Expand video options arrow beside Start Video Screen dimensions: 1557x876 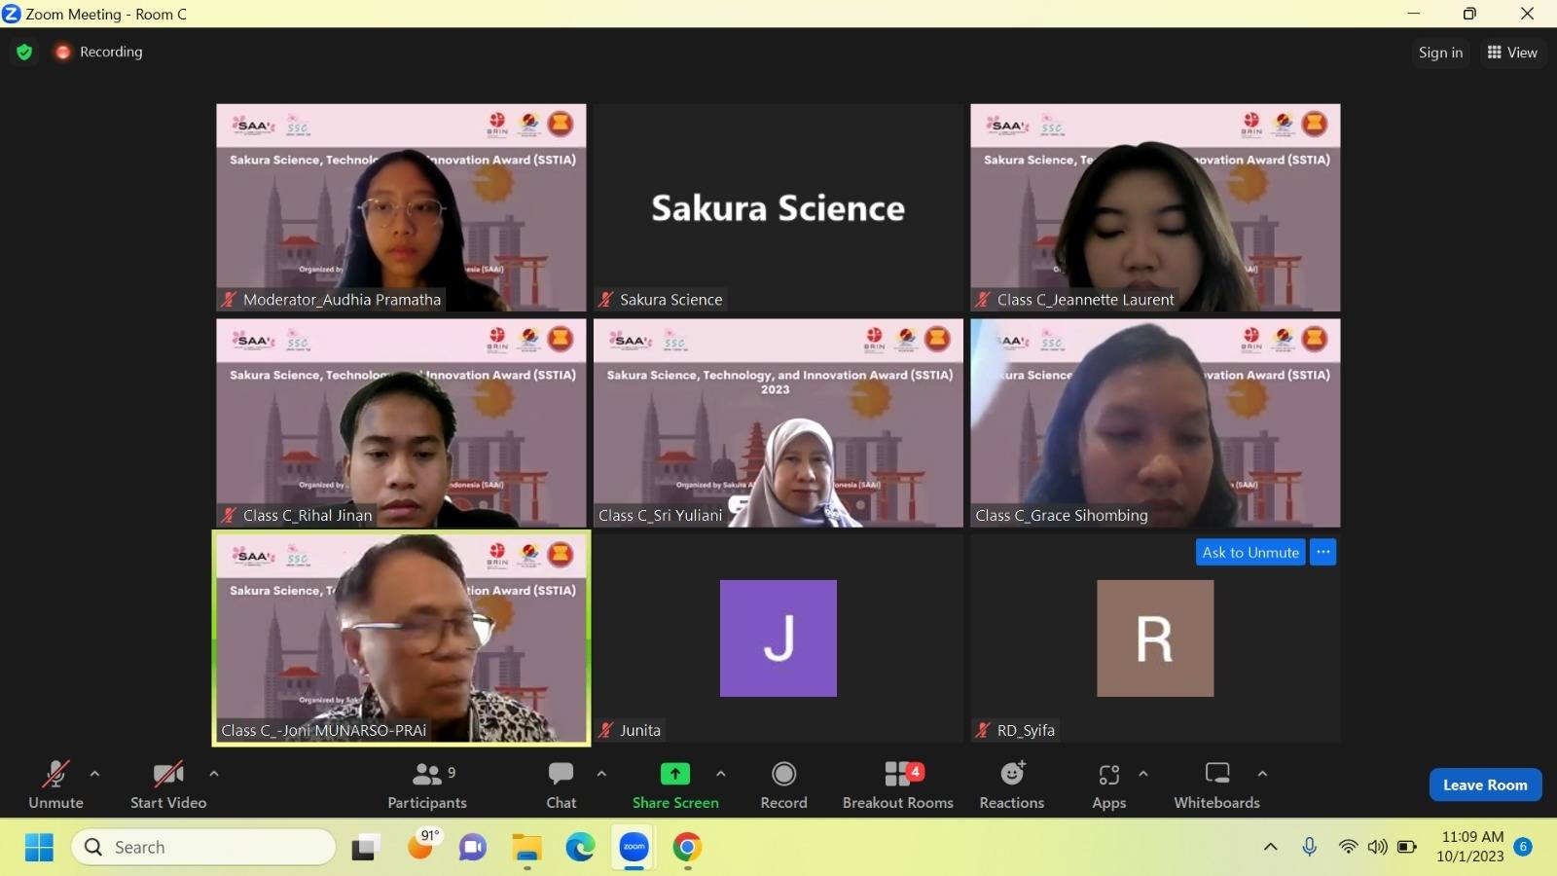pyautogui.click(x=214, y=774)
